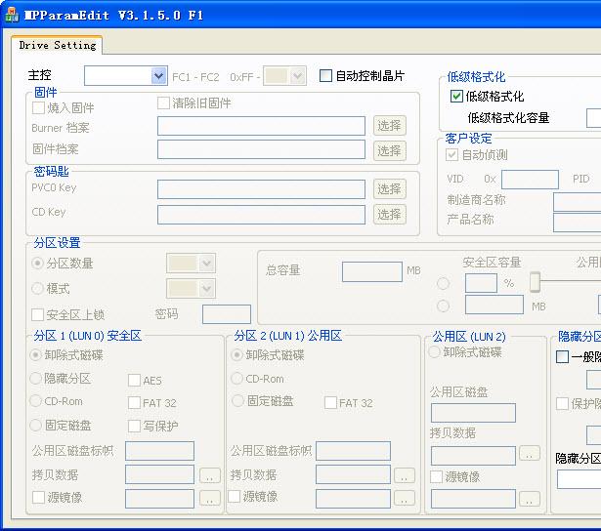
Task: Check the 安全区上锁 checkbox
Action: click(37, 314)
